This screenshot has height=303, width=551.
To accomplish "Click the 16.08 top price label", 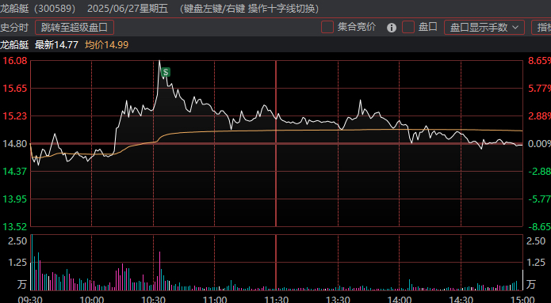I will (15, 61).
